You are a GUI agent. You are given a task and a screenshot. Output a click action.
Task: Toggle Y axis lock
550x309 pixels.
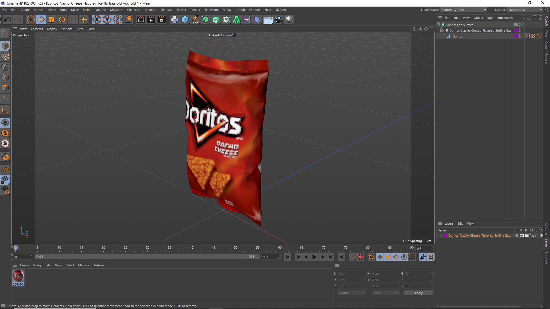point(107,19)
